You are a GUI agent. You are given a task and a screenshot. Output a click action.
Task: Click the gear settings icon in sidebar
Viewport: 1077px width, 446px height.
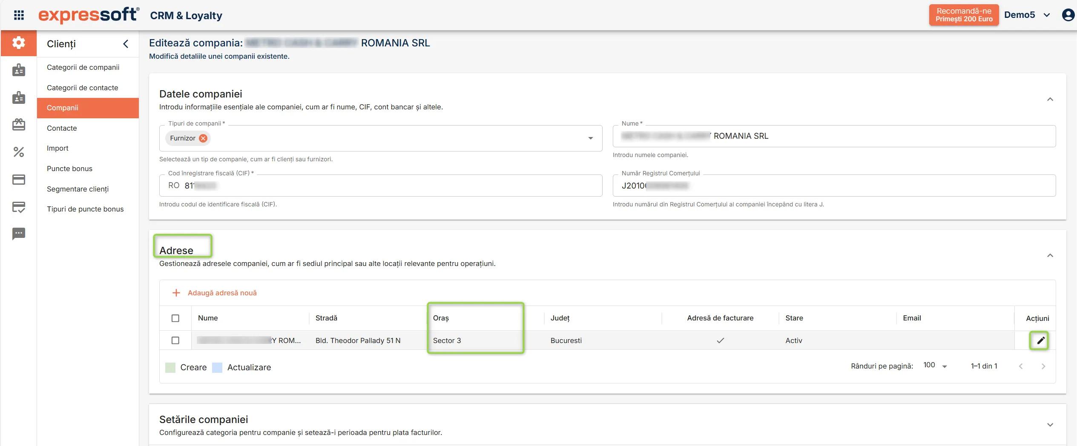(19, 43)
